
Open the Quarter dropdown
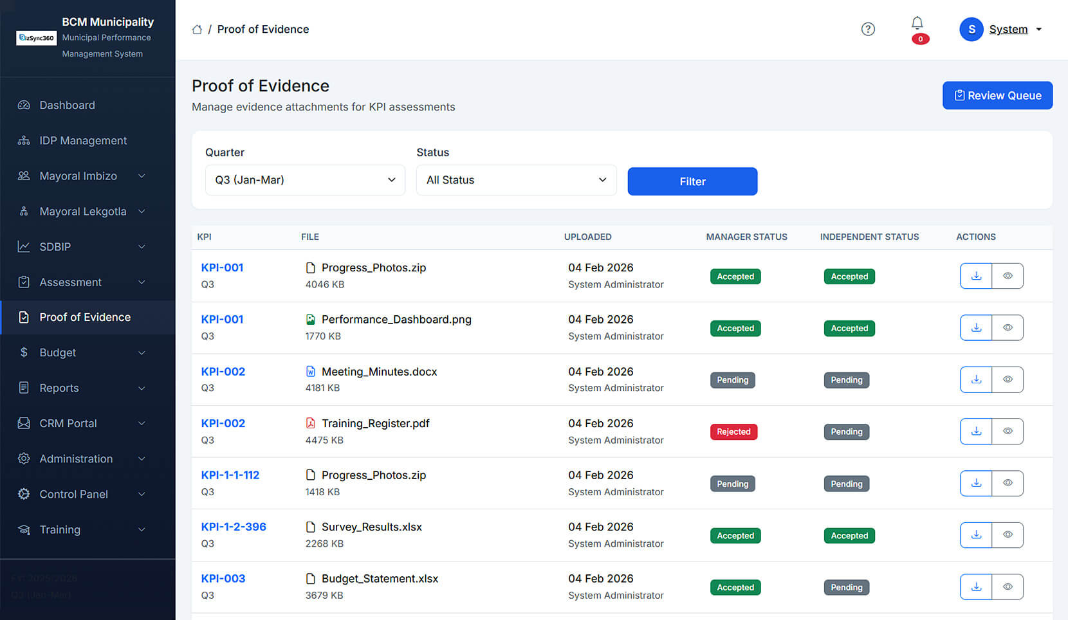(305, 180)
